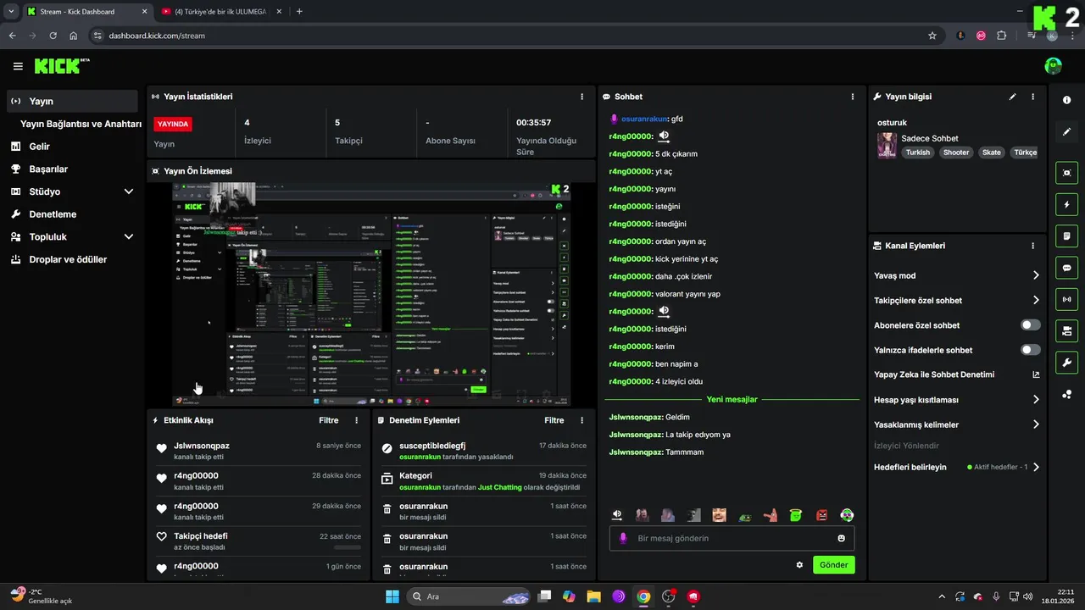
Task: Open Yayın Bağlantısı ve Anahtarı page
Action: (x=81, y=124)
